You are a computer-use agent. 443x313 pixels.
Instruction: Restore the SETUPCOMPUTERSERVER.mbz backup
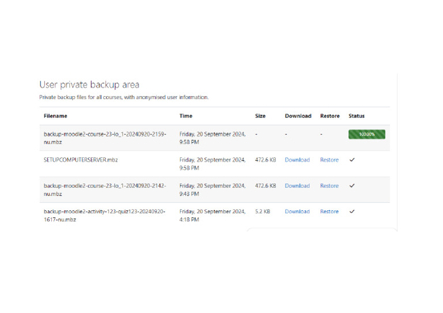pyautogui.click(x=329, y=160)
